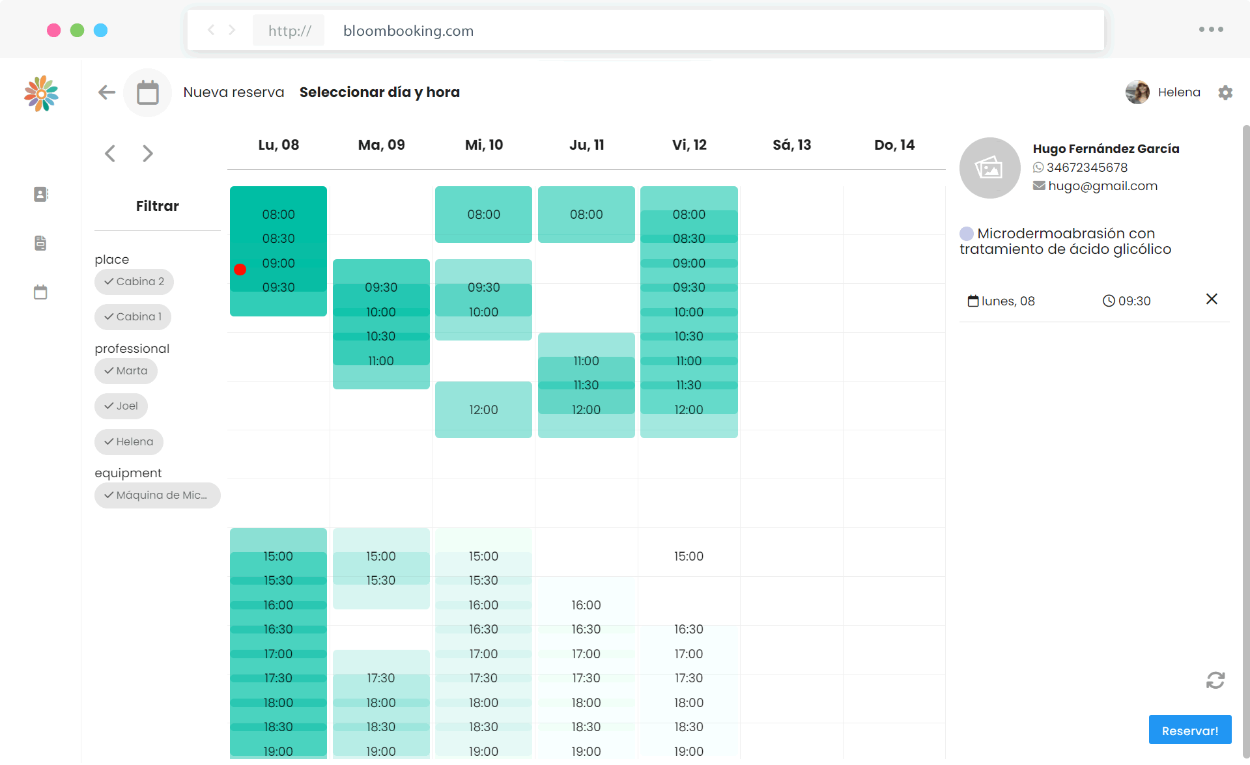The image size is (1250, 765).
Task: Select the Do, 14 day header
Action: (894, 145)
